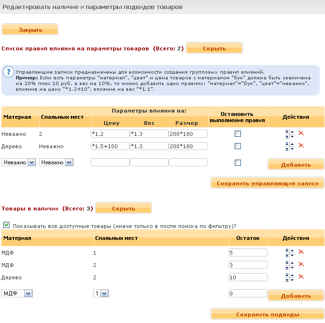The image size is (325, 323).
Task: Save subtypes with 'Сохранить подвиды'
Action: [x=268, y=314]
